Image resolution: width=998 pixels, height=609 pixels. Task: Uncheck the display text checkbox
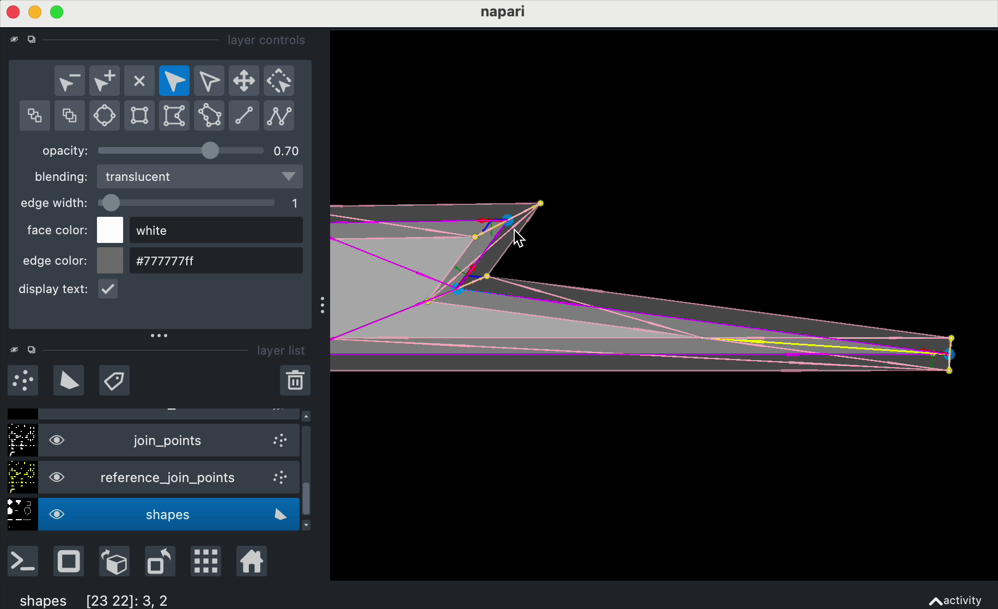(x=107, y=289)
